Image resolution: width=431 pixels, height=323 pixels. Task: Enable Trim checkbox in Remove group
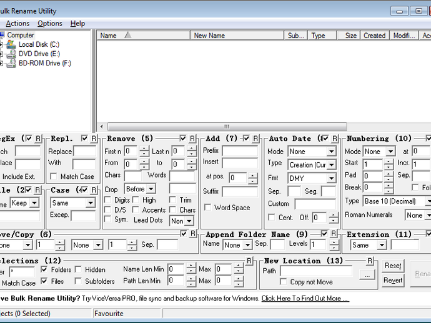[x=172, y=200]
